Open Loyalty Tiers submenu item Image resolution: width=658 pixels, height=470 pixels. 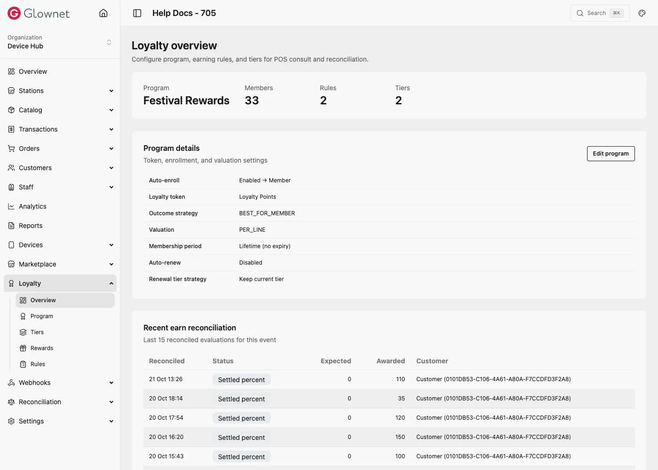[65, 332]
